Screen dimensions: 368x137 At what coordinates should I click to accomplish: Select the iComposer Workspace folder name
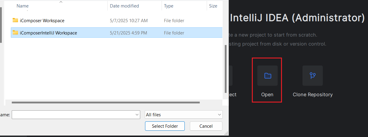click(42, 21)
